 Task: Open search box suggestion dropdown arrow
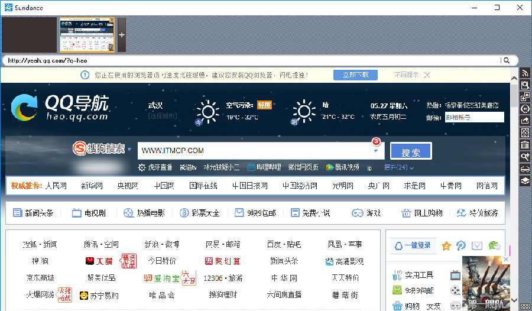pos(376,151)
